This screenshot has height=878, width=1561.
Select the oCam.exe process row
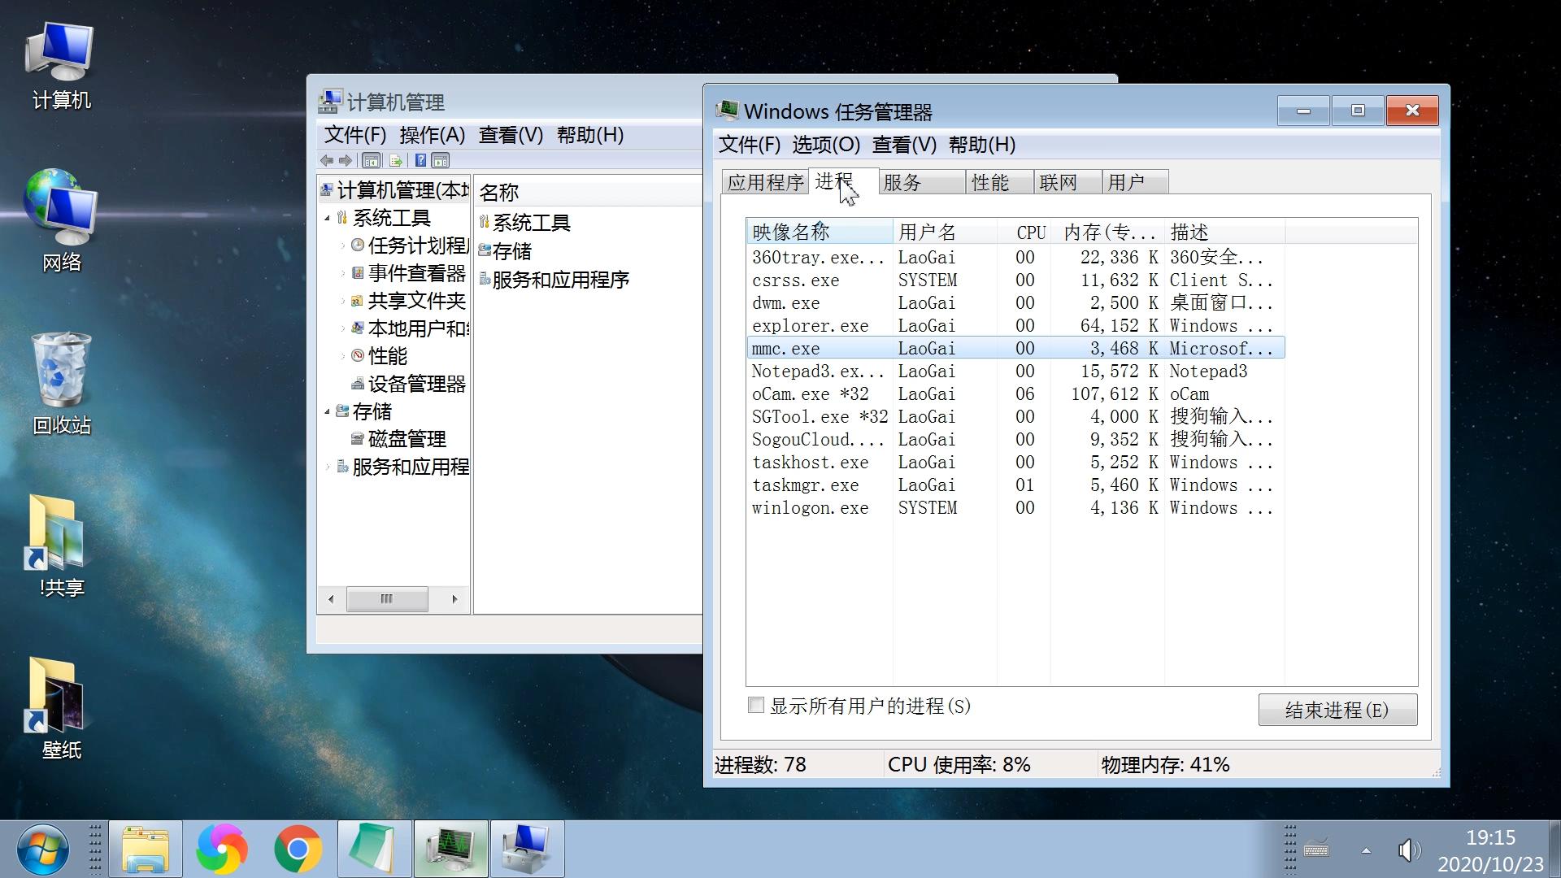[894, 393]
